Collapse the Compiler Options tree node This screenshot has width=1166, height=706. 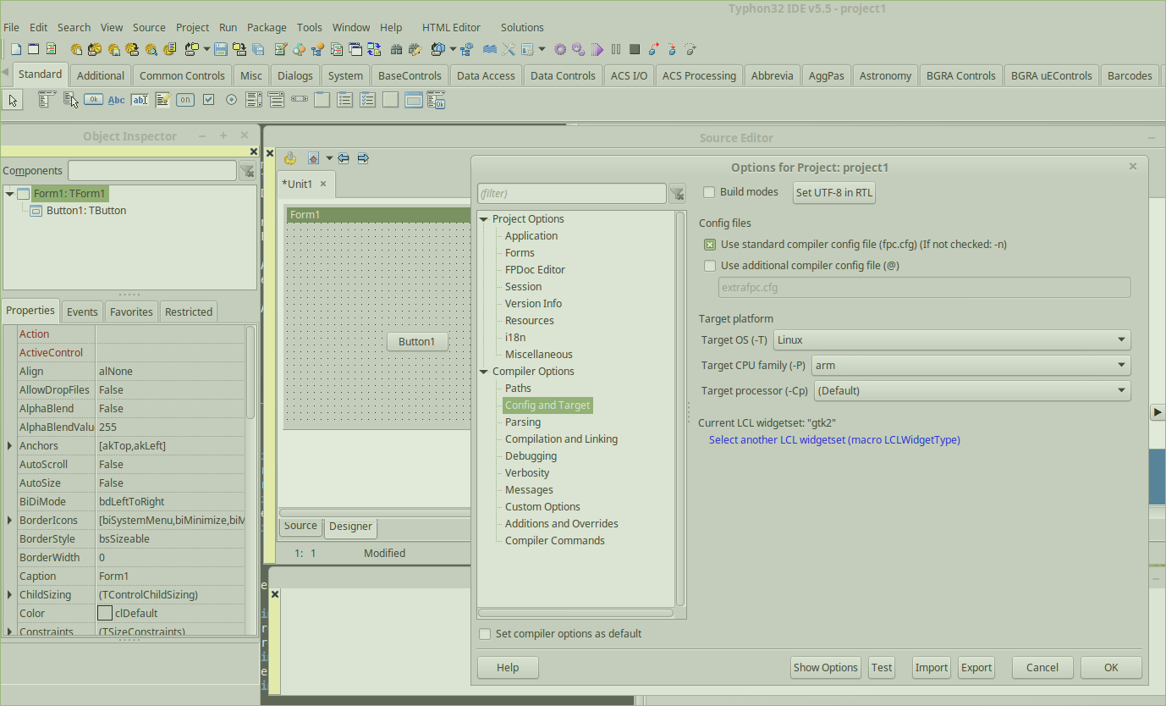[x=484, y=372]
